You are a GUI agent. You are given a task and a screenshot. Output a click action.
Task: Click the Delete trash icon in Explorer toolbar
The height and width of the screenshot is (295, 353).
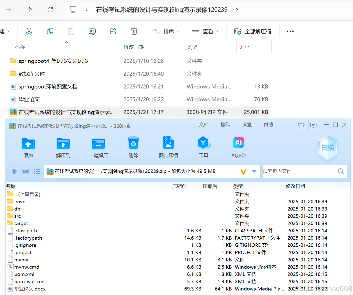pos(134,31)
